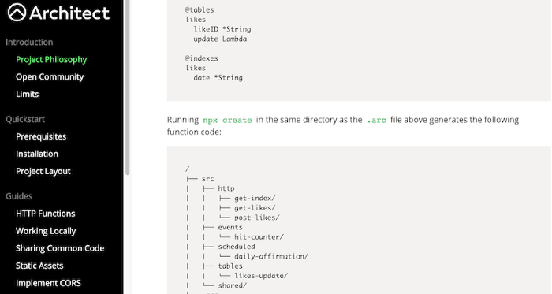Select Prerequisites in Quickstart
Image resolution: width=552 pixels, height=294 pixels.
pyautogui.click(x=41, y=136)
